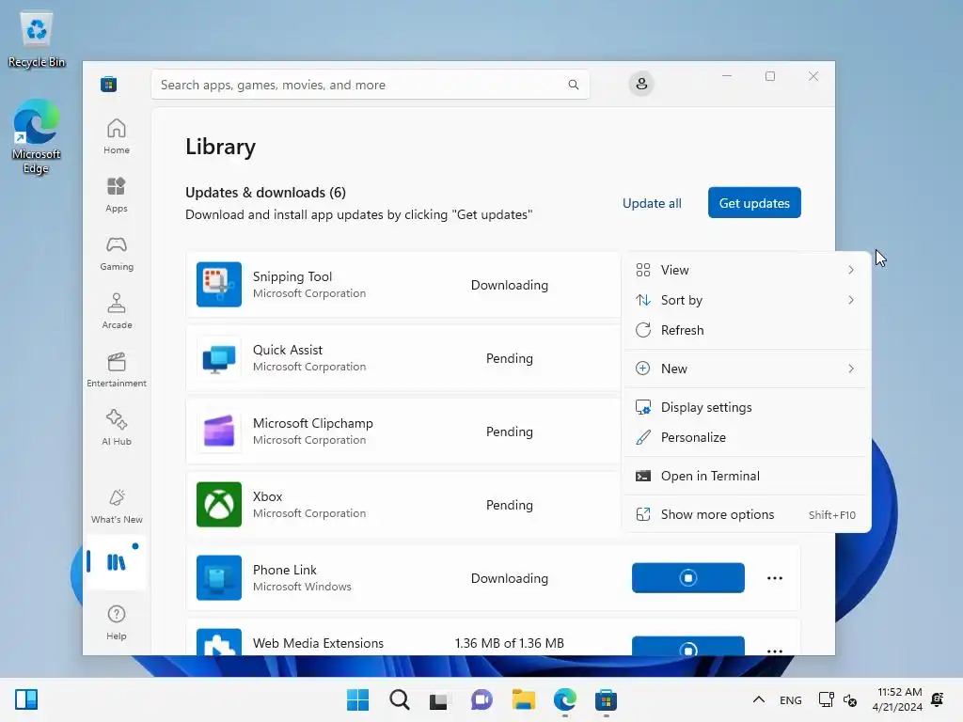Viewport: 963px width, 722px height.
Task: Click the Microsoft Clipchamp app icon
Action: click(218, 431)
